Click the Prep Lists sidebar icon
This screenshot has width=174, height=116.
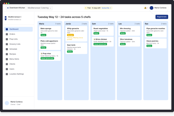(x=7, y=39)
